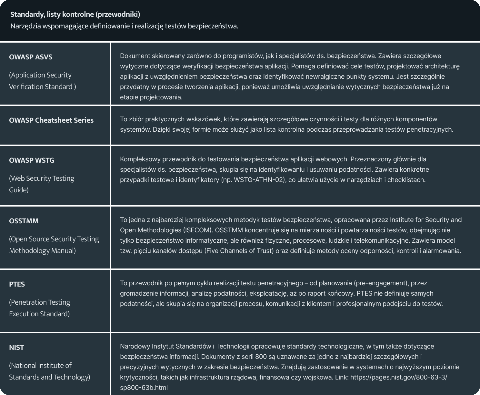480x395 pixels.
Task: Click the "Web Security Testing Guide" label
Action: pos(42,184)
